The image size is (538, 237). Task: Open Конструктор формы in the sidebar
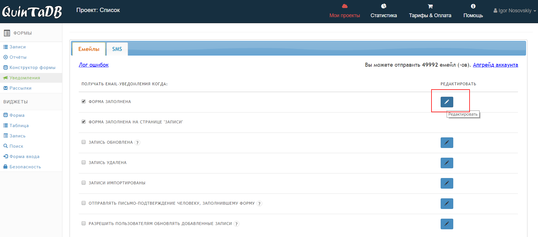coord(32,68)
